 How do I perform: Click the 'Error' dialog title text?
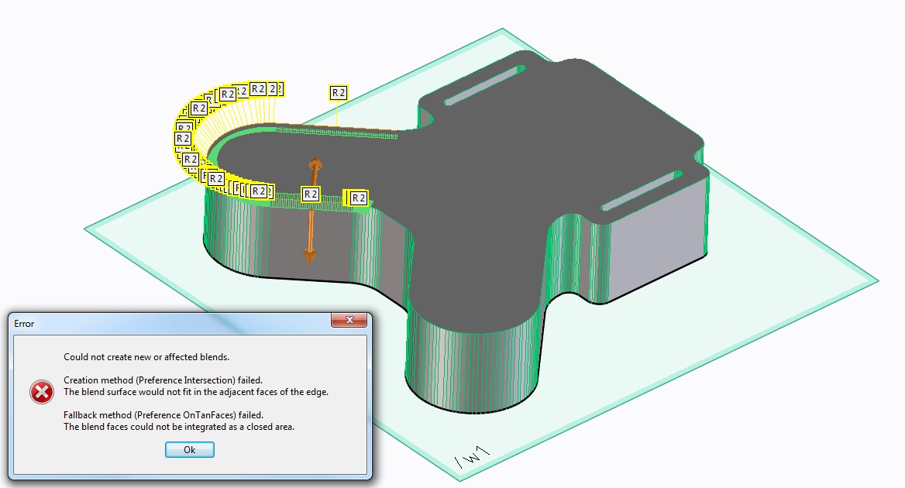pyautogui.click(x=24, y=324)
